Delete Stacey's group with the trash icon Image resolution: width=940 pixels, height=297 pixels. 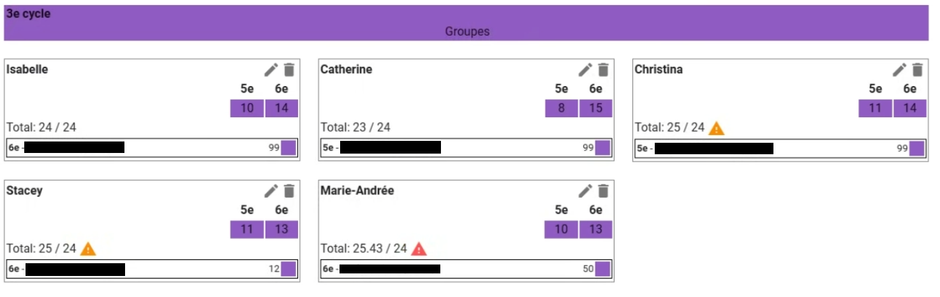(x=289, y=191)
